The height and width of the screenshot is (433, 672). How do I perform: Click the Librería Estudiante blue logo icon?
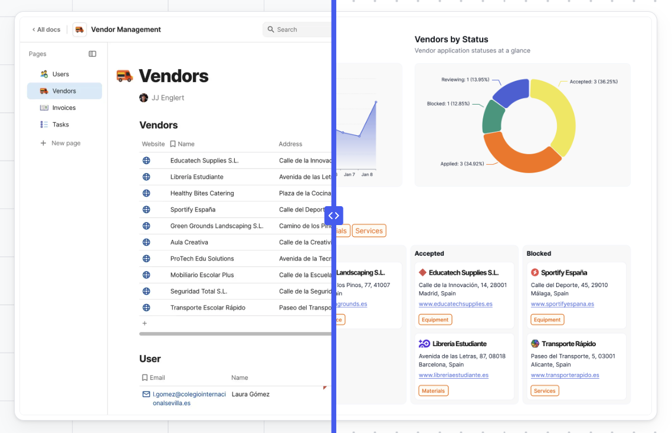424,344
